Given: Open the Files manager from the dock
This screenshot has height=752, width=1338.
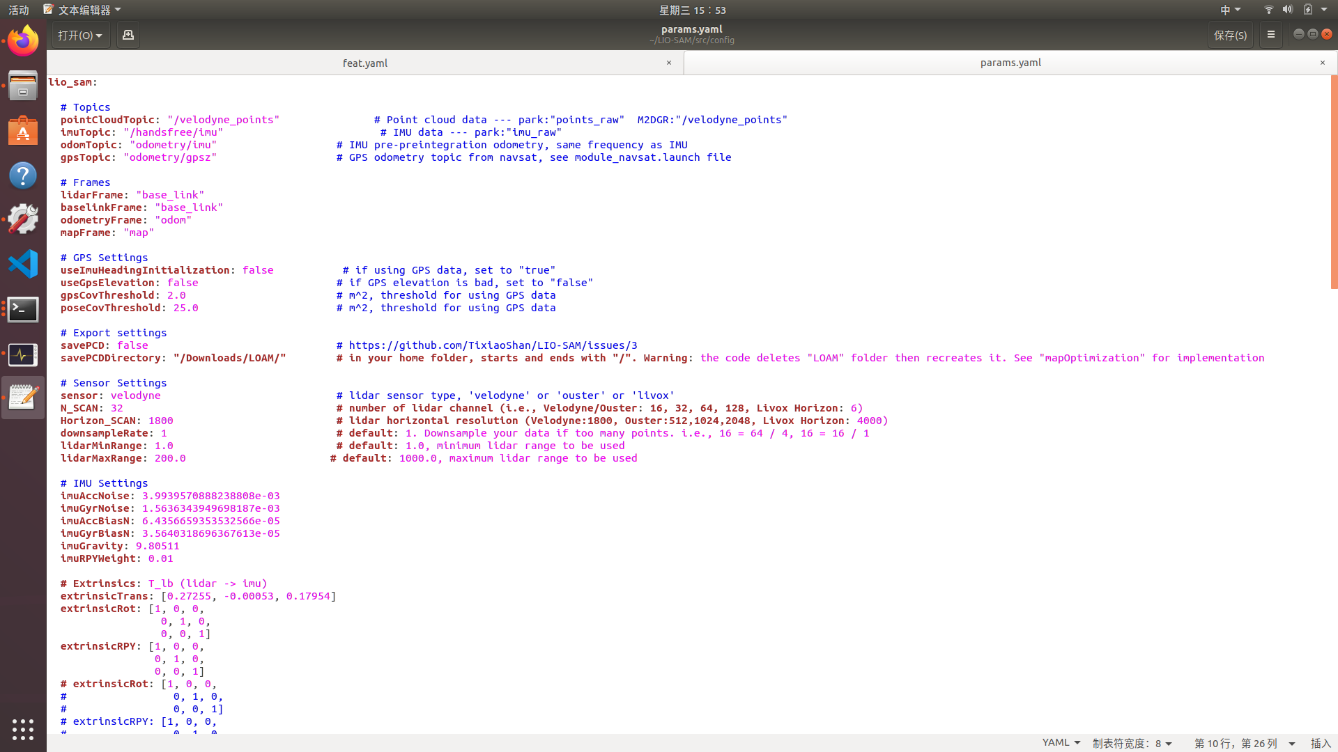Looking at the screenshot, I should click(x=23, y=85).
